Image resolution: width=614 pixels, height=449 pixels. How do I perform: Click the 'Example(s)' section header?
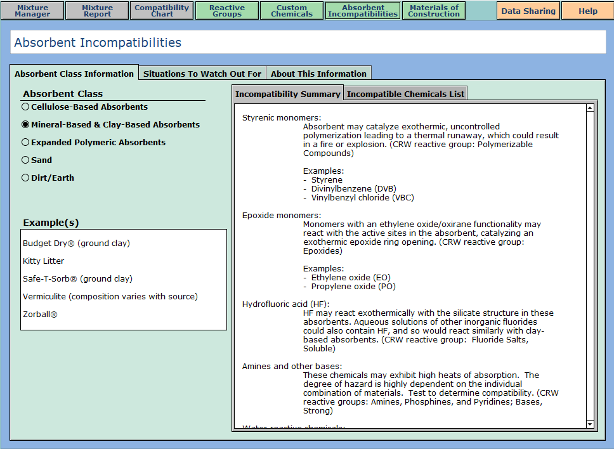point(51,223)
